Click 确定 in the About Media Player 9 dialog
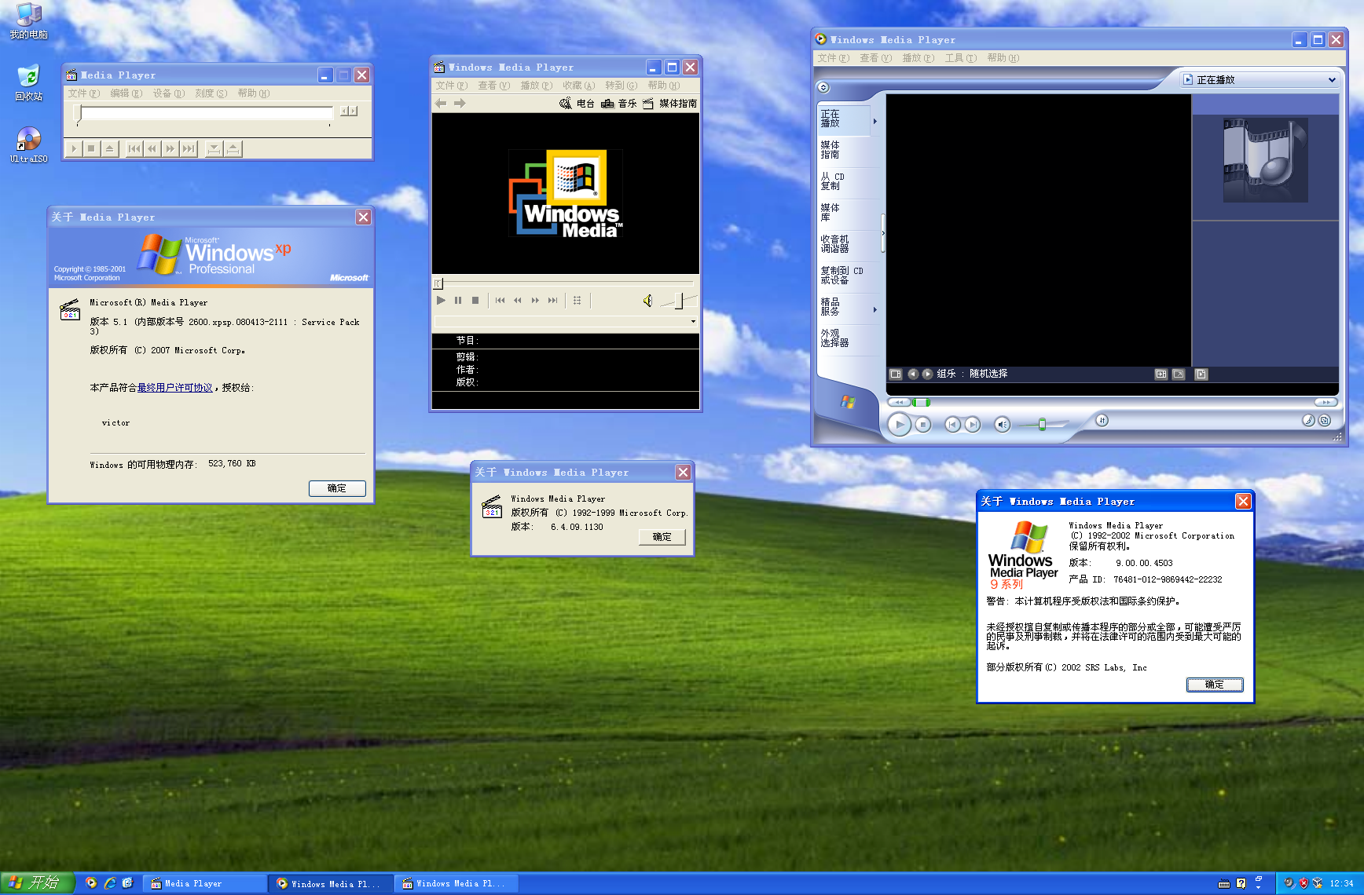Image resolution: width=1364 pixels, height=895 pixels. (1215, 685)
